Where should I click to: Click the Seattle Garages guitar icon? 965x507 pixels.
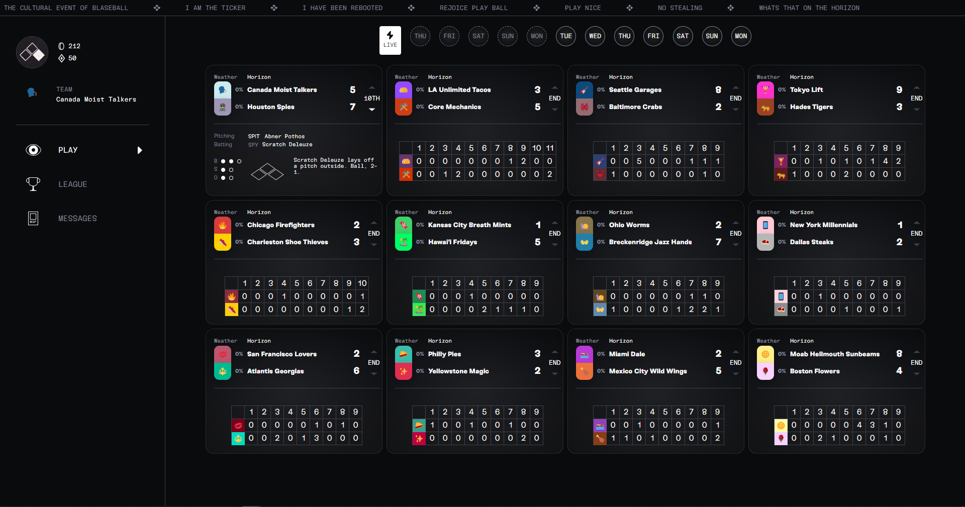(584, 90)
